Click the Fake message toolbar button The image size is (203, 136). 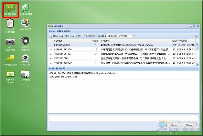pyautogui.click(x=64, y=36)
